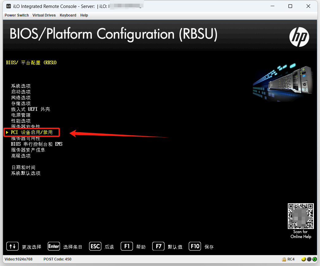Select the PCI 设备启用/禁用 entry
This screenshot has width=320, height=266.
pos(32,133)
